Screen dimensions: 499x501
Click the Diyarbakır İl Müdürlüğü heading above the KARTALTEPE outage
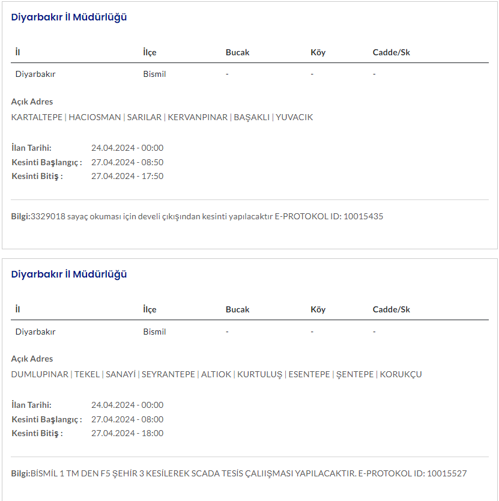pos(69,17)
